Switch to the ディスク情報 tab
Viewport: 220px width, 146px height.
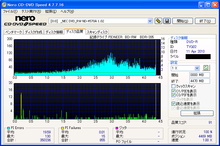pos(54,32)
